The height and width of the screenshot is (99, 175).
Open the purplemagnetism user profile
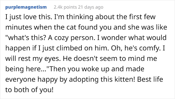tap(26, 7)
